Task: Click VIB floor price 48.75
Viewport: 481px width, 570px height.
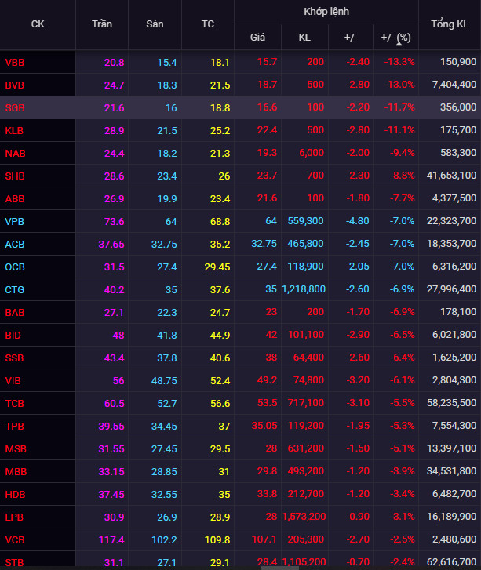Action: pos(164,380)
